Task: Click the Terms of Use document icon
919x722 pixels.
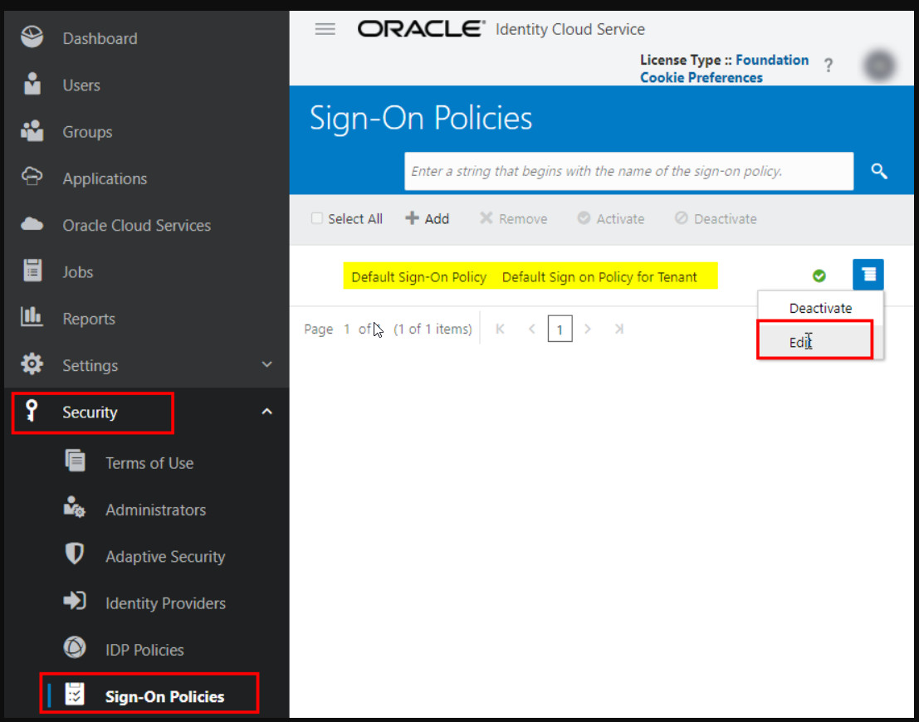Action: click(x=75, y=461)
